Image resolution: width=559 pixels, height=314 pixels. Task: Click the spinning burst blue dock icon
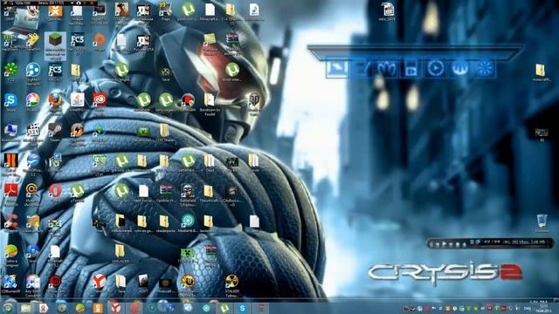(485, 68)
